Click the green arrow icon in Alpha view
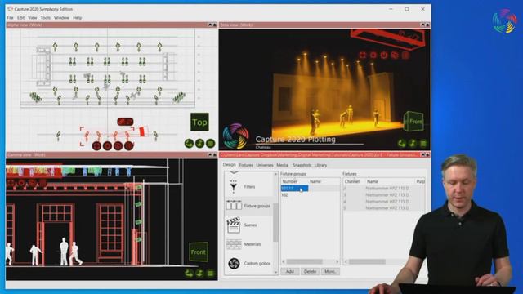The width and height of the screenshot is (523, 294). (189, 144)
